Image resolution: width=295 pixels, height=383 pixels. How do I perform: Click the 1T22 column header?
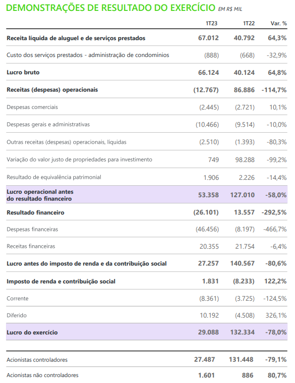[x=249, y=23]
